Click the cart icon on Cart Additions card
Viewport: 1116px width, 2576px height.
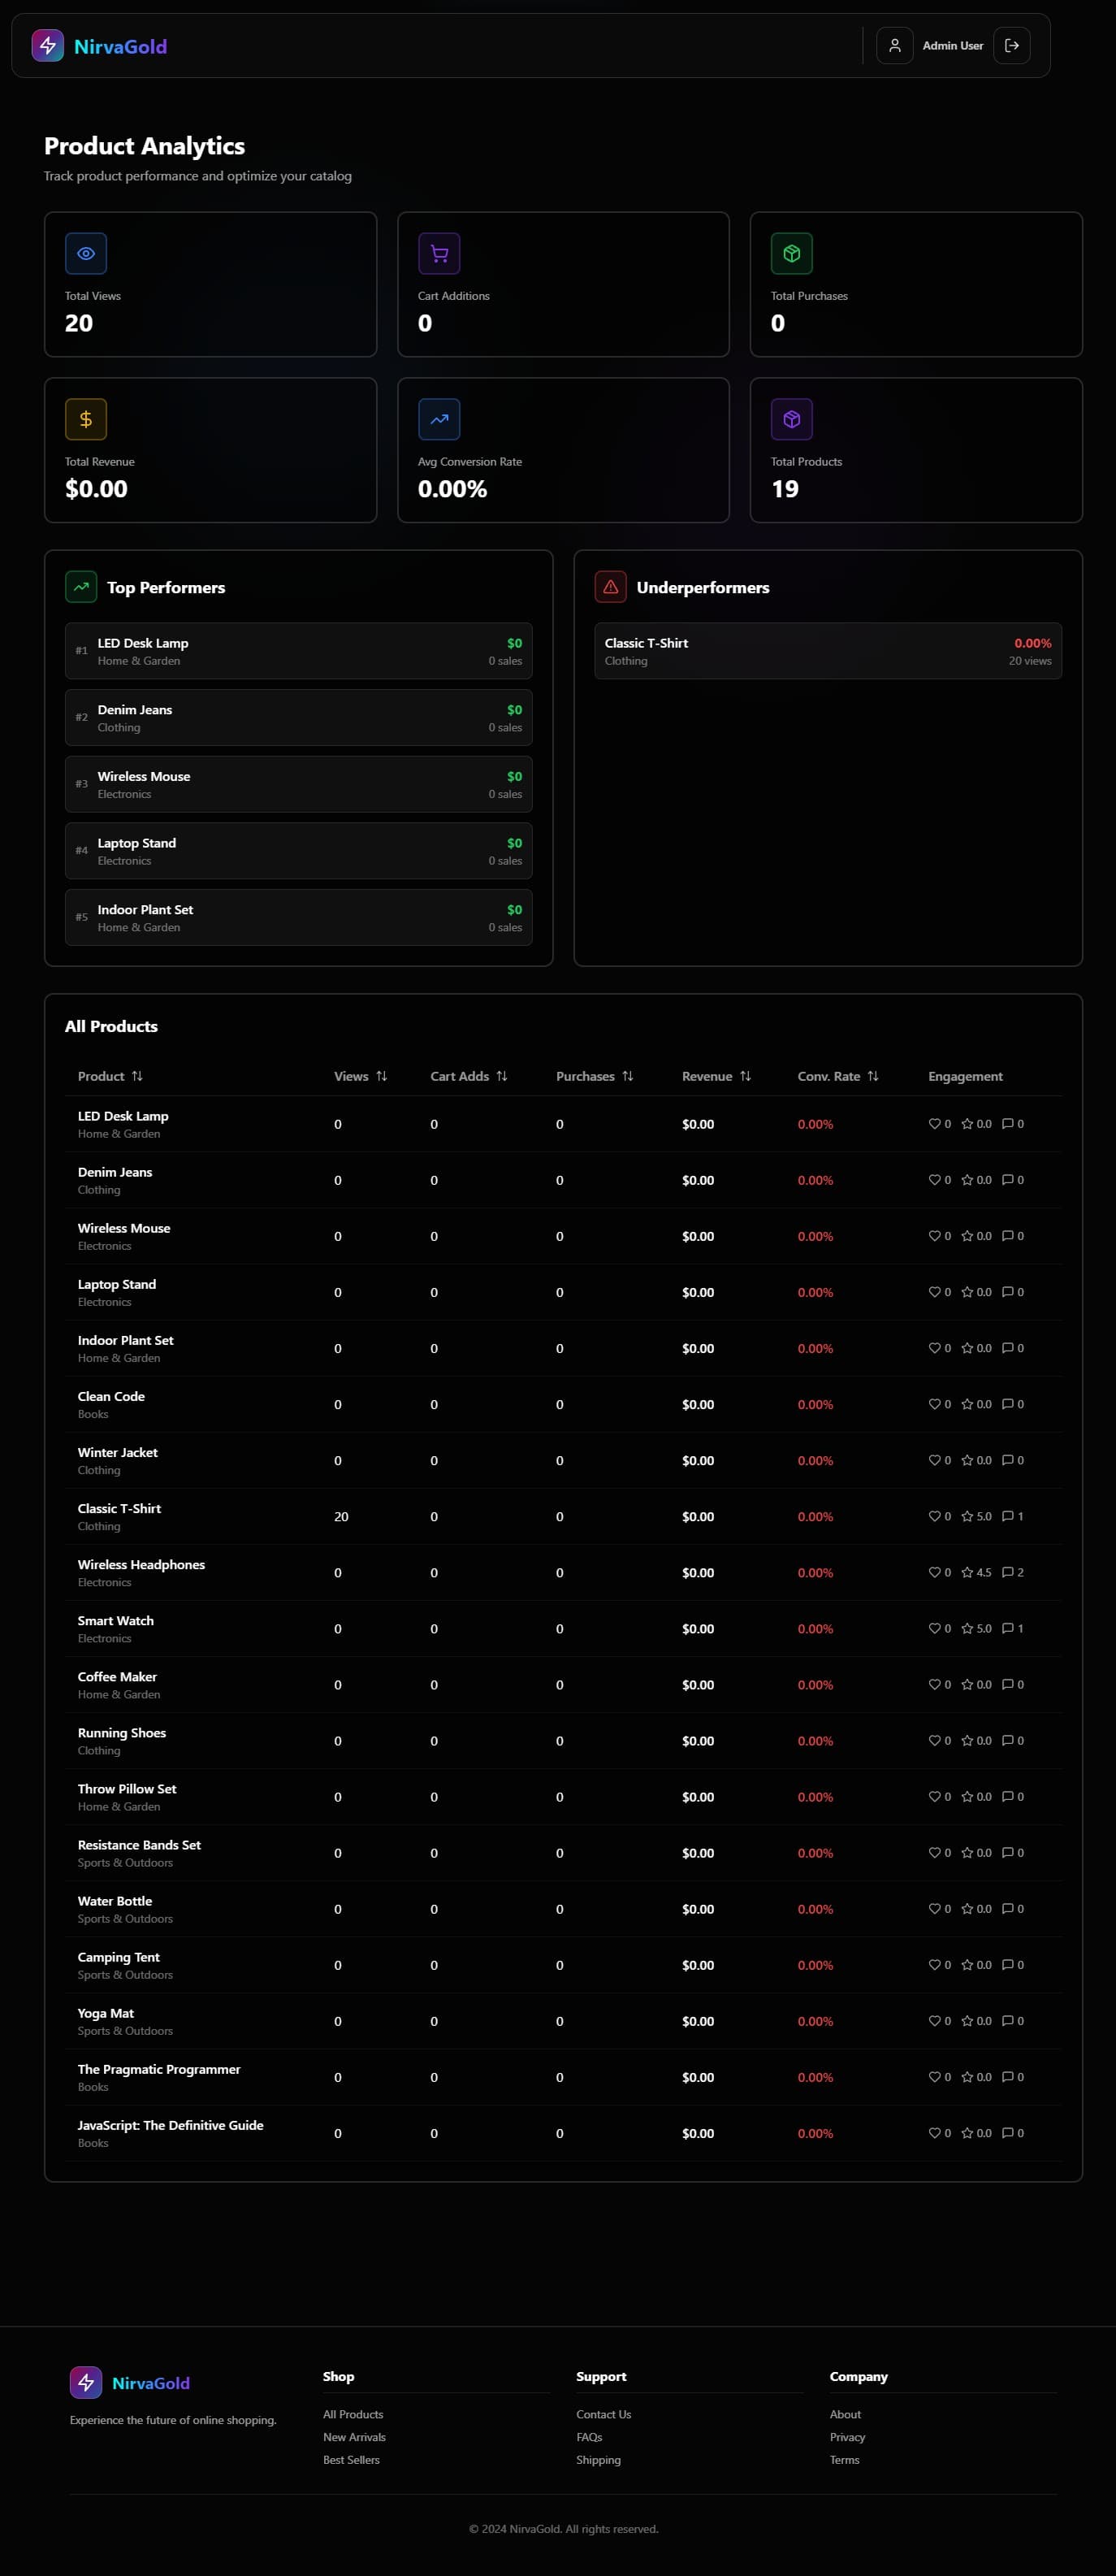439,254
